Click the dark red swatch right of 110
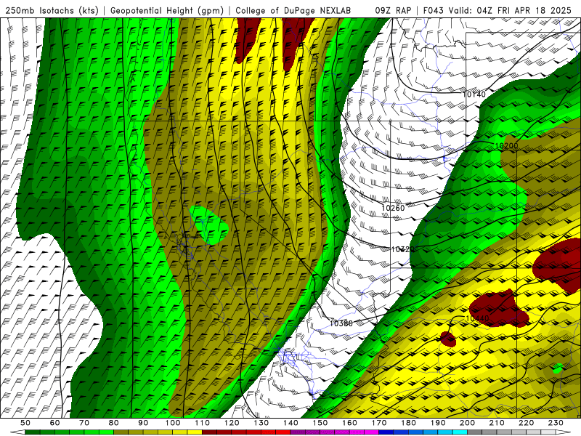 pyautogui.click(x=209, y=432)
